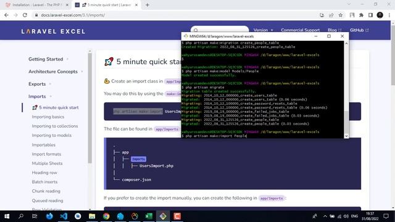Open Multiple Sheets page
Image resolution: width=395 pixels, height=222 pixels.
pyautogui.click(x=47, y=163)
